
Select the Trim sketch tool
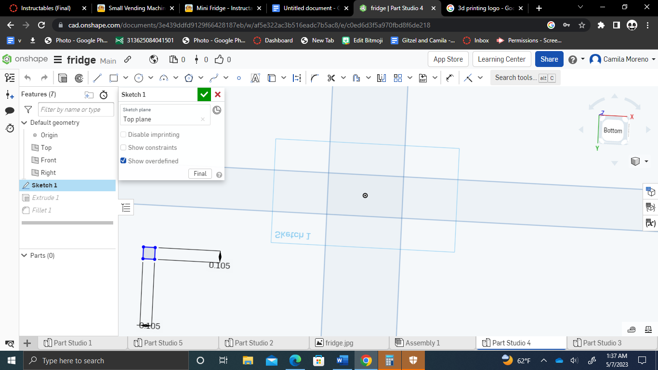332,77
